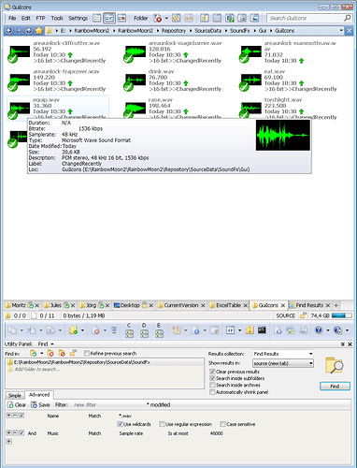This screenshot has width=357, height=468.
Task: Open dropdown arrow beside delete-folder icon
Action: [x=166, y=18]
